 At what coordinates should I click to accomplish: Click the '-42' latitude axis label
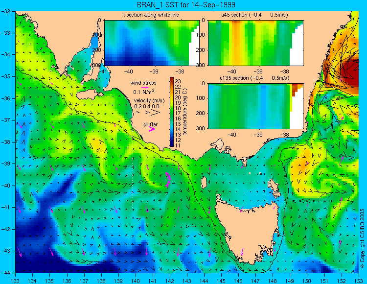pos(5,229)
